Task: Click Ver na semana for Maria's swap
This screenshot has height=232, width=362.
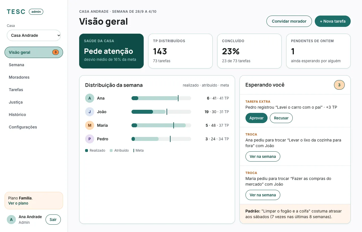Action: click(263, 195)
